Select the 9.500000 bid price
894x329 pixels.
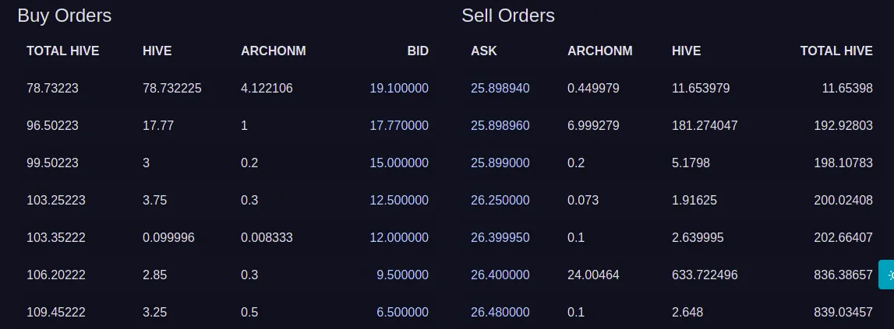point(402,275)
